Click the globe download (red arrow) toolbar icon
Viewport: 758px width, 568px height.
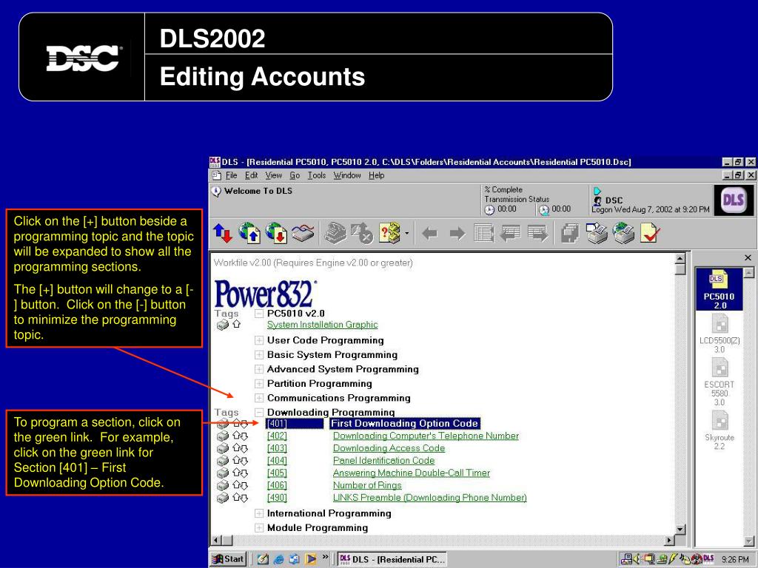pyautogui.click(x=277, y=233)
